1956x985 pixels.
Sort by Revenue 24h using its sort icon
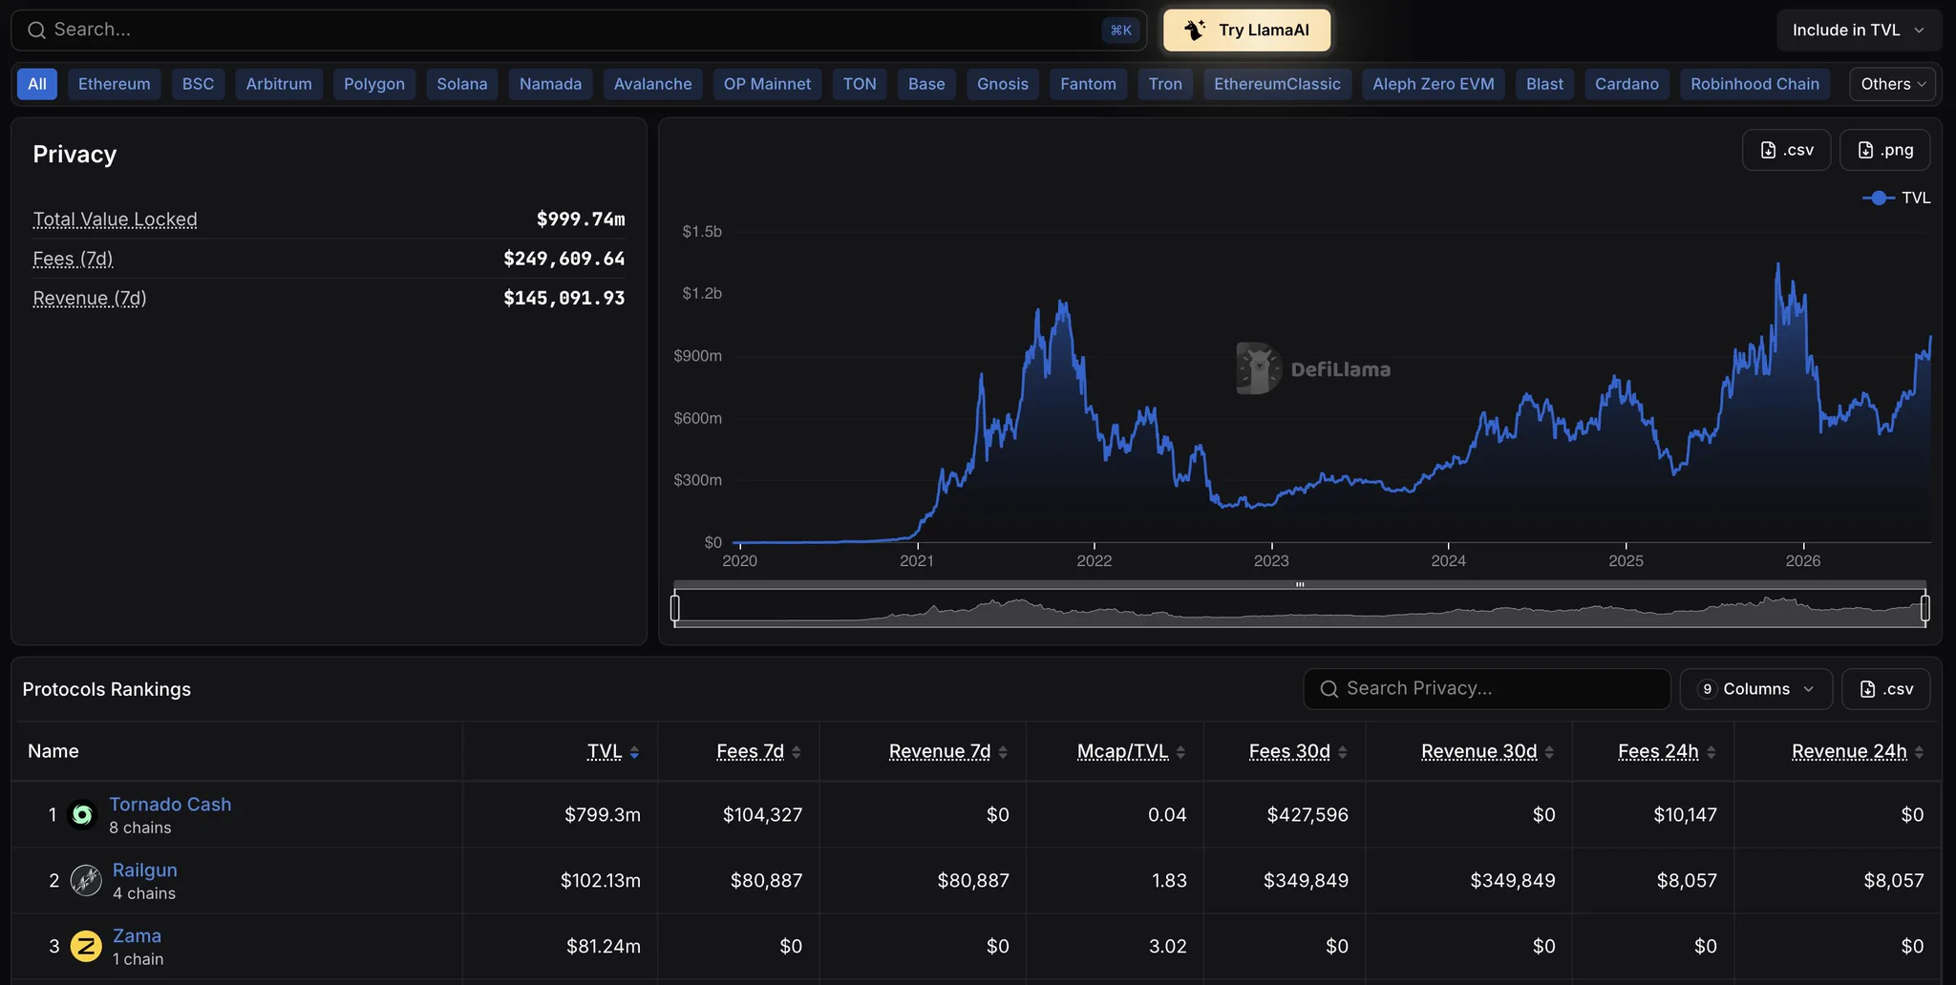pos(1920,752)
